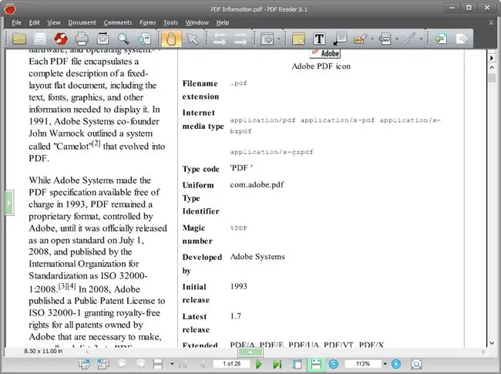Email the document using the envelope icon
Image resolution: width=501 pixels, height=374 pixels.
103,39
